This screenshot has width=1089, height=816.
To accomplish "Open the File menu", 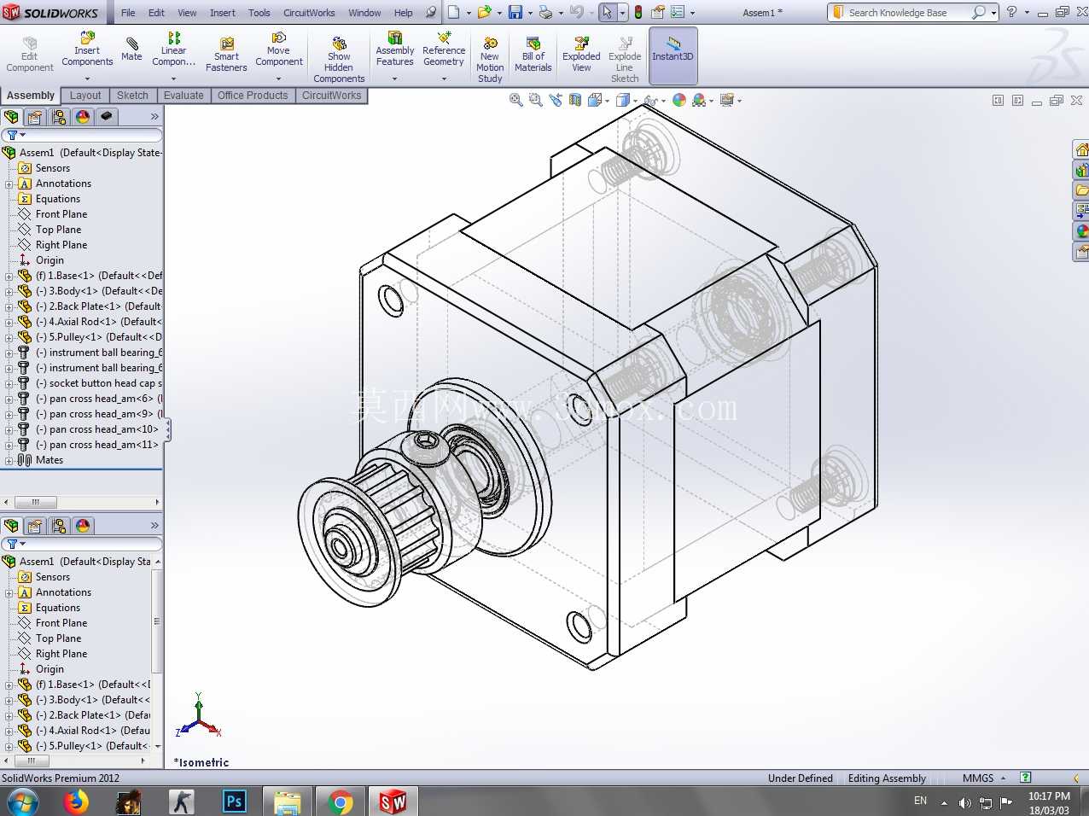I will pyautogui.click(x=128, y=13).
